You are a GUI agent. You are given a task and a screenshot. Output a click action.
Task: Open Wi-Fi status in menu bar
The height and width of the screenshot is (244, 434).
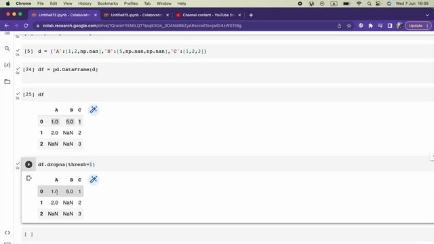tap(359, 3)
